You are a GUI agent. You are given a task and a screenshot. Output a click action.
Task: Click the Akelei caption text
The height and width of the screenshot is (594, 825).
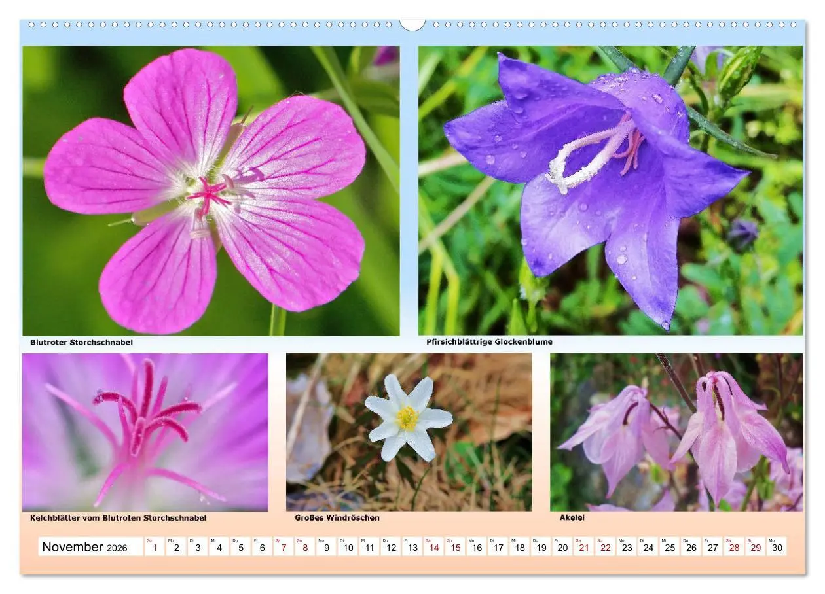(x=572, y=517)
